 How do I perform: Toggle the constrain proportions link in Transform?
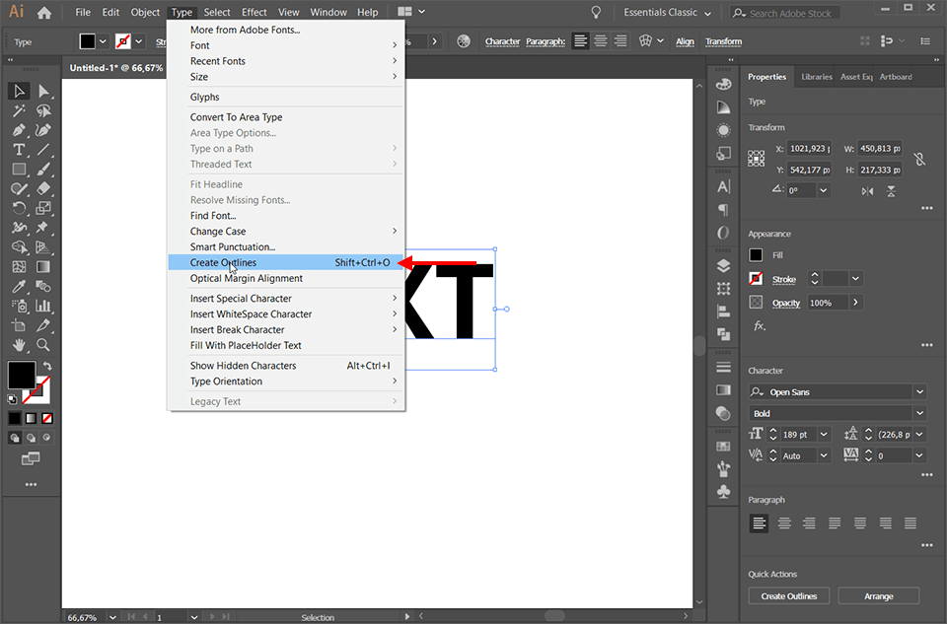(x=919, y=159)
